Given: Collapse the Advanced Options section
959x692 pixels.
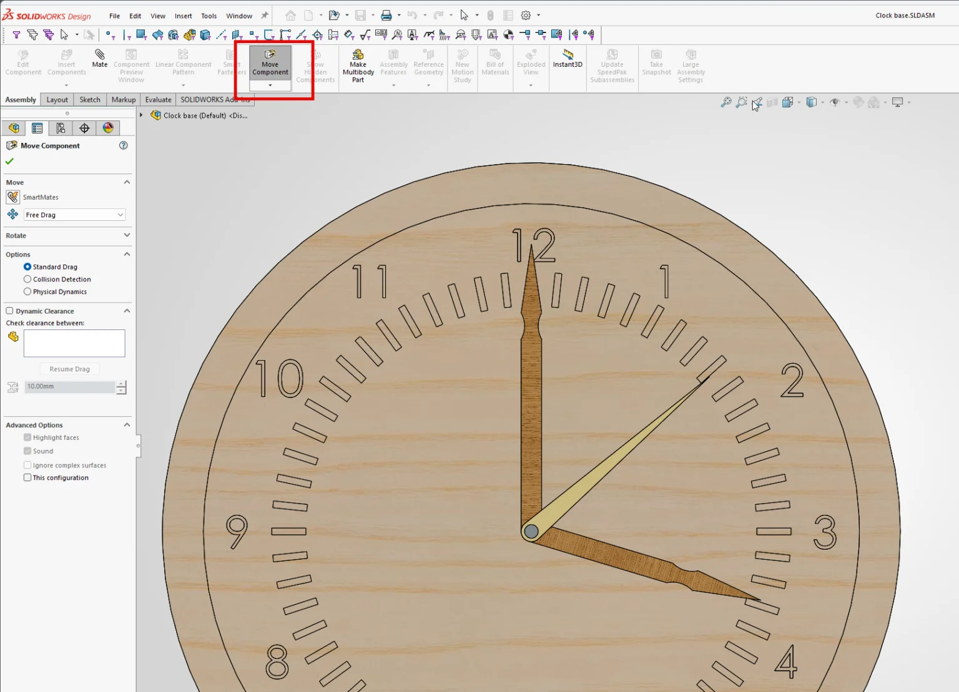Looking at the screenshot, I should pyautogui.click(x=127, y=425).
